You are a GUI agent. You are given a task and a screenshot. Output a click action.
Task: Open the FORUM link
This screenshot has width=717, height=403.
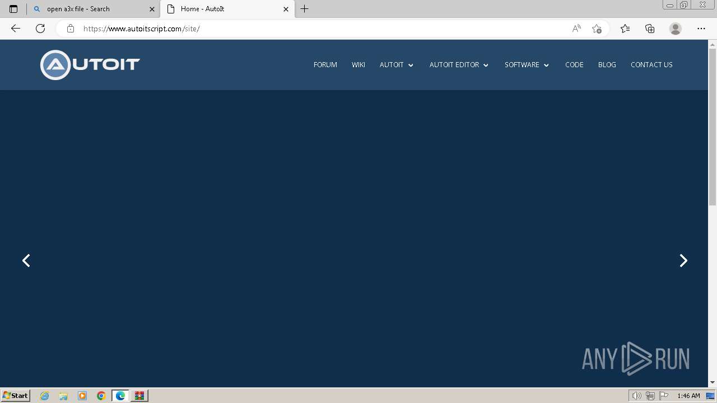pos(325,65)
